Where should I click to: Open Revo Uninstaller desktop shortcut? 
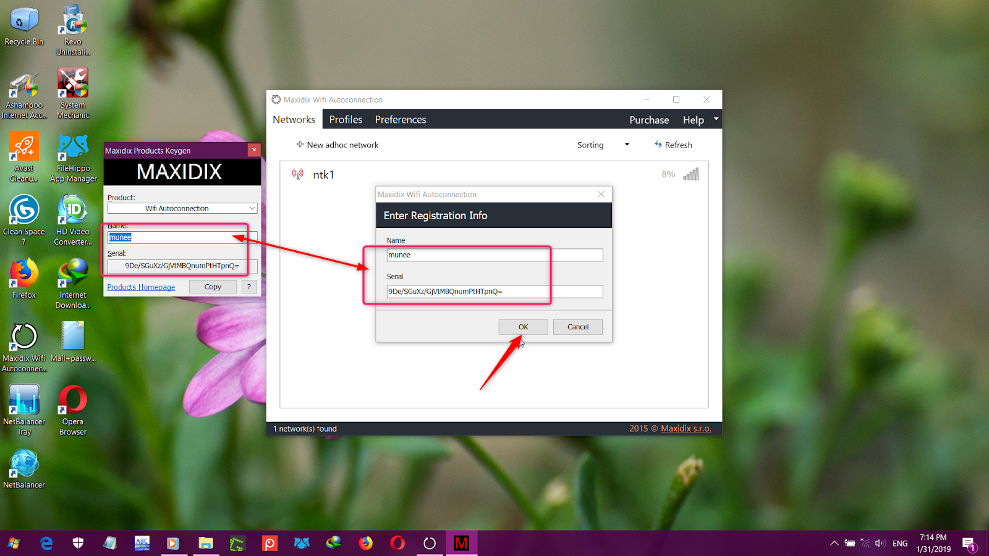click(x=73, y=30)
